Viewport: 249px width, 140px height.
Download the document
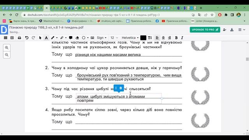point(232,30)
